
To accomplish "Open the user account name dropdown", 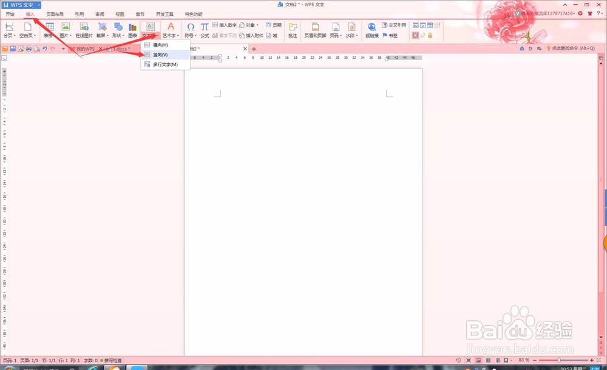I will click(548, 13).
